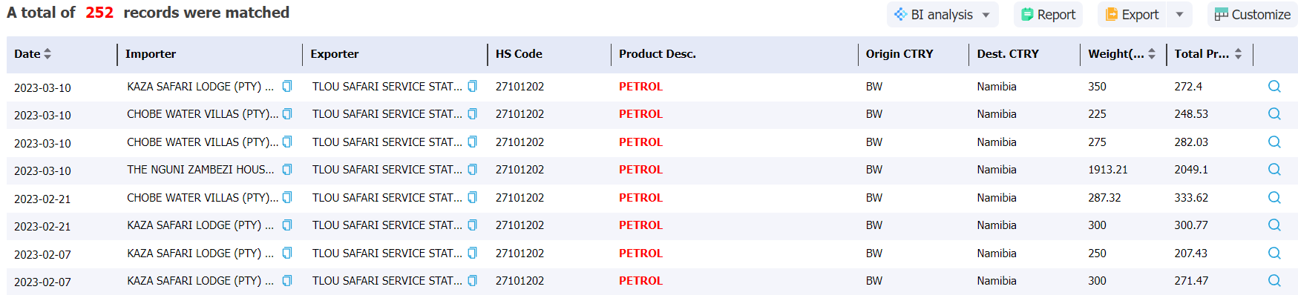Select the HS Code column header
The width and height of the screenshot is (1298, 295).
[519, 54]
